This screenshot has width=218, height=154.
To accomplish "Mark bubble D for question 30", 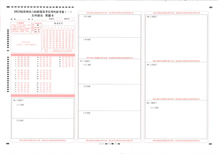I will (50, 91).
